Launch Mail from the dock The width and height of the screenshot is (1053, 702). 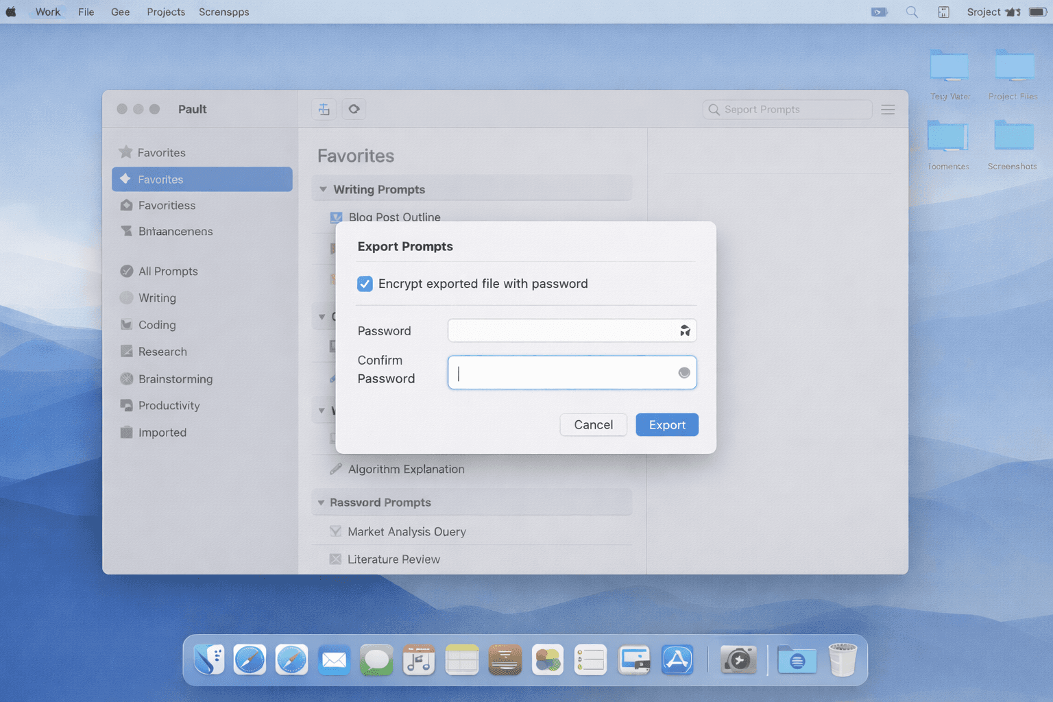click(334, 660)
